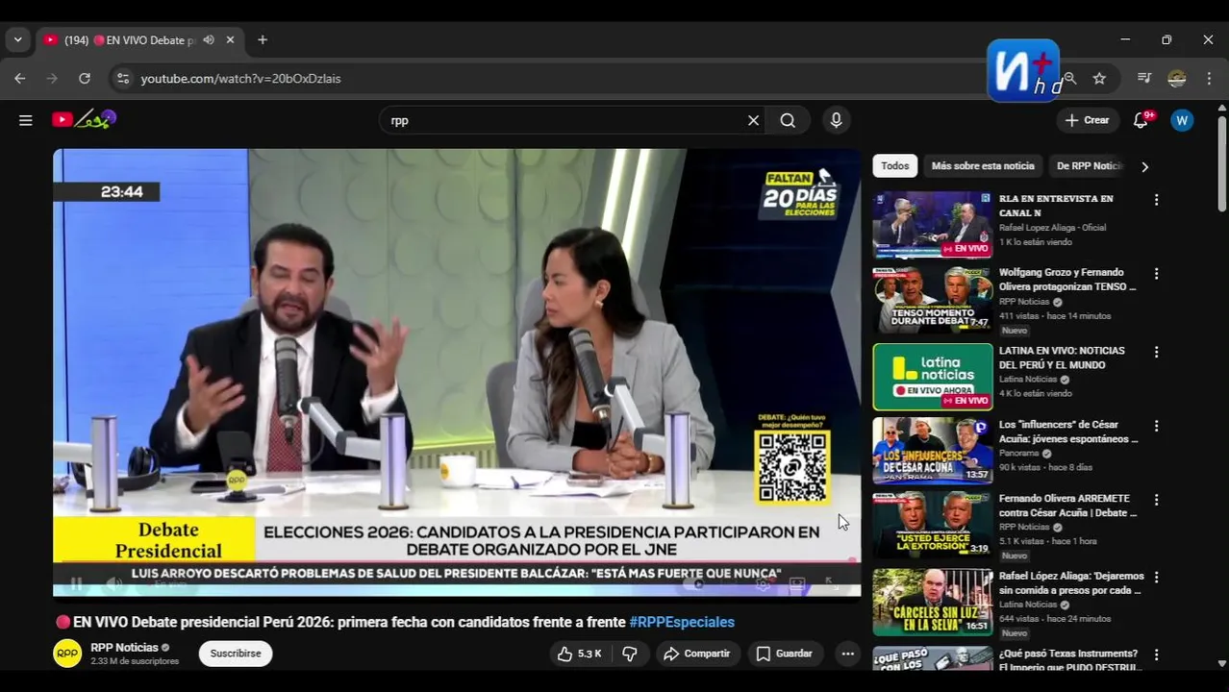Expand the tab search dropdown arrow
The width and height of the screenshot is (1229, 692).
coord(17,40)
